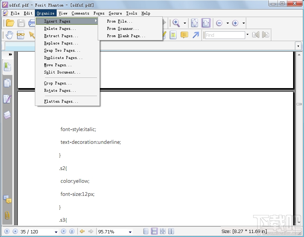
Task: Switch to Continuous Facing layout
Action: [x=163, y=232]
